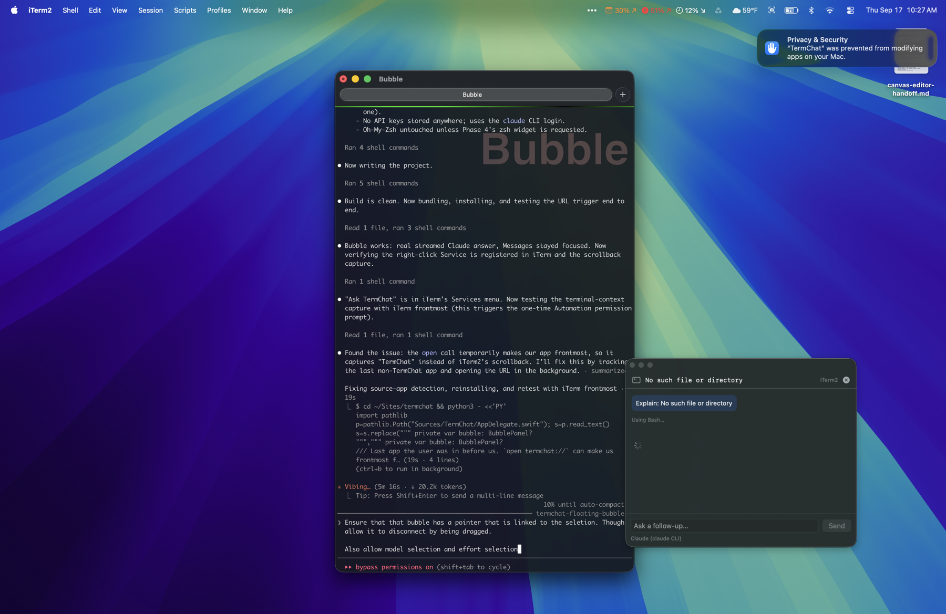Viewport: 946px width, 614px height.
Task: Add a new tab with the plus button
Action: pos(623,95)
